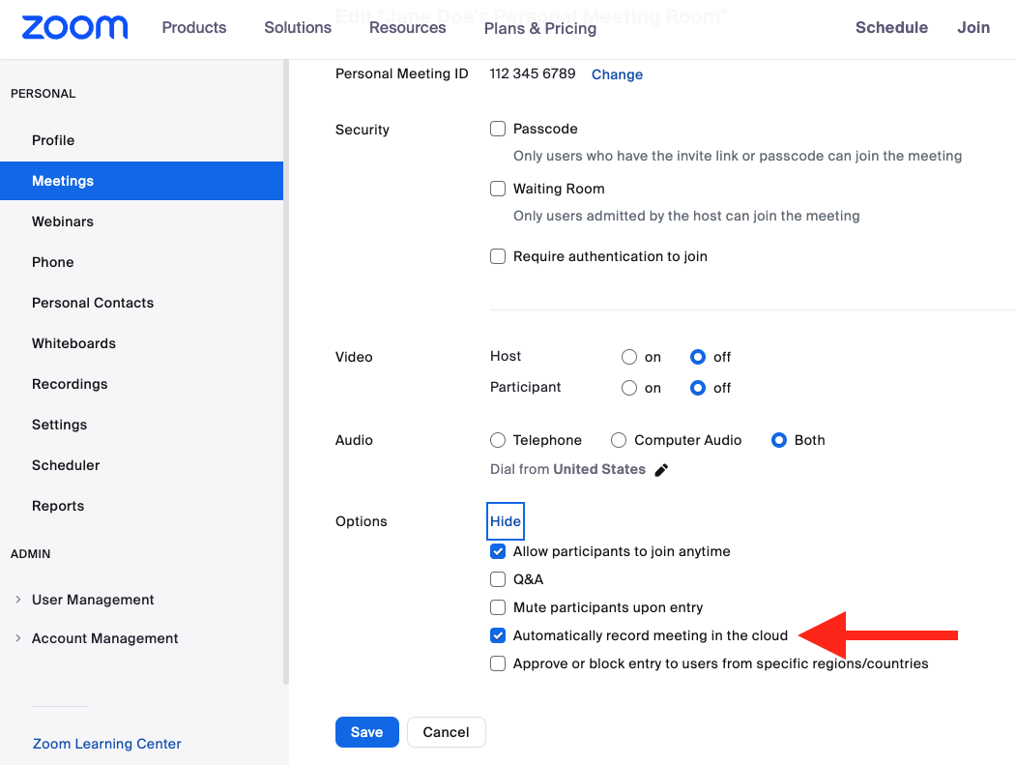Open the Recordings sidebar item

click(x=70, y=384)
